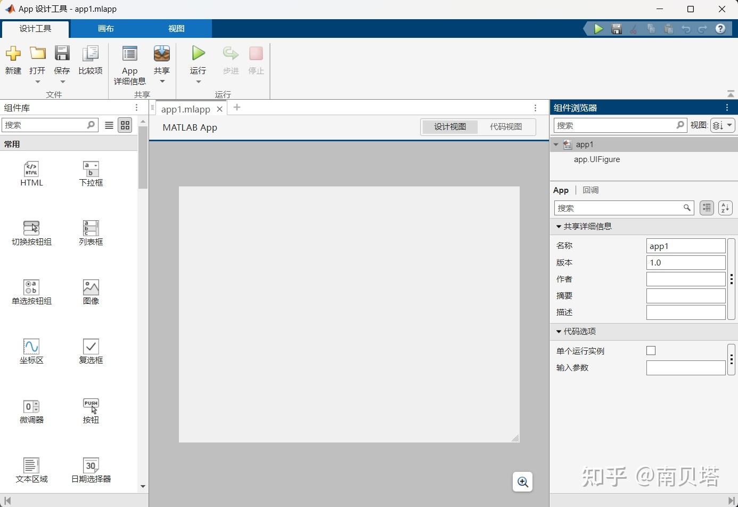Click the green Run icon in quick toolbar
738x507 pixels.
(x=597, y=29)
